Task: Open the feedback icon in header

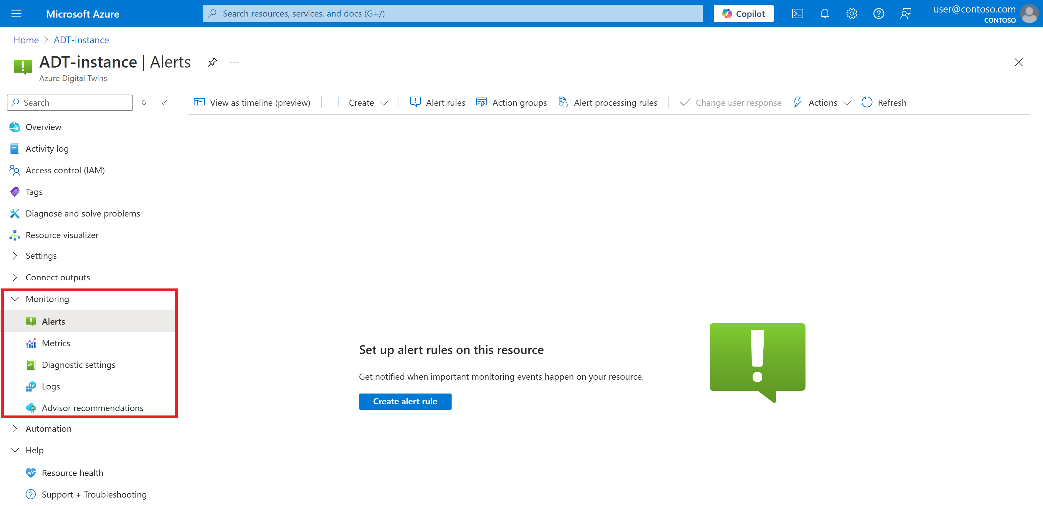Action: click(x=905, y=14)
